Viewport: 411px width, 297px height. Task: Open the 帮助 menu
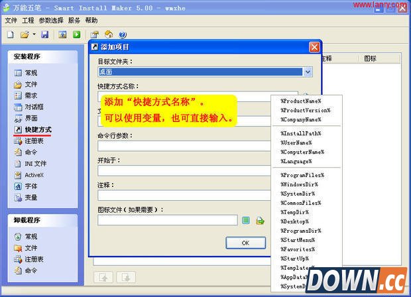(x=91, y=21)
